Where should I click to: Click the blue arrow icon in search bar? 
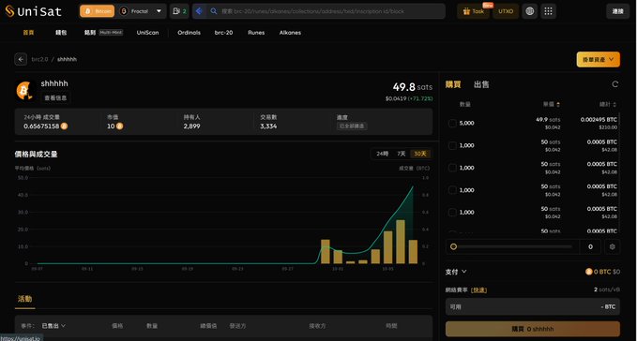point(199,11)
